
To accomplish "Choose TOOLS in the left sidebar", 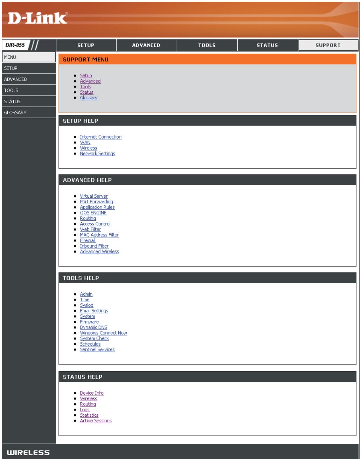I will [28, 90].
